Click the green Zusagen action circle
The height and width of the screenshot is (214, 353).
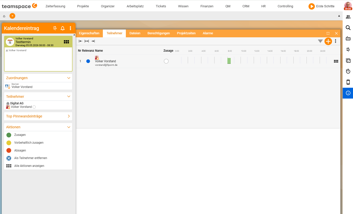tap(9, 135)
